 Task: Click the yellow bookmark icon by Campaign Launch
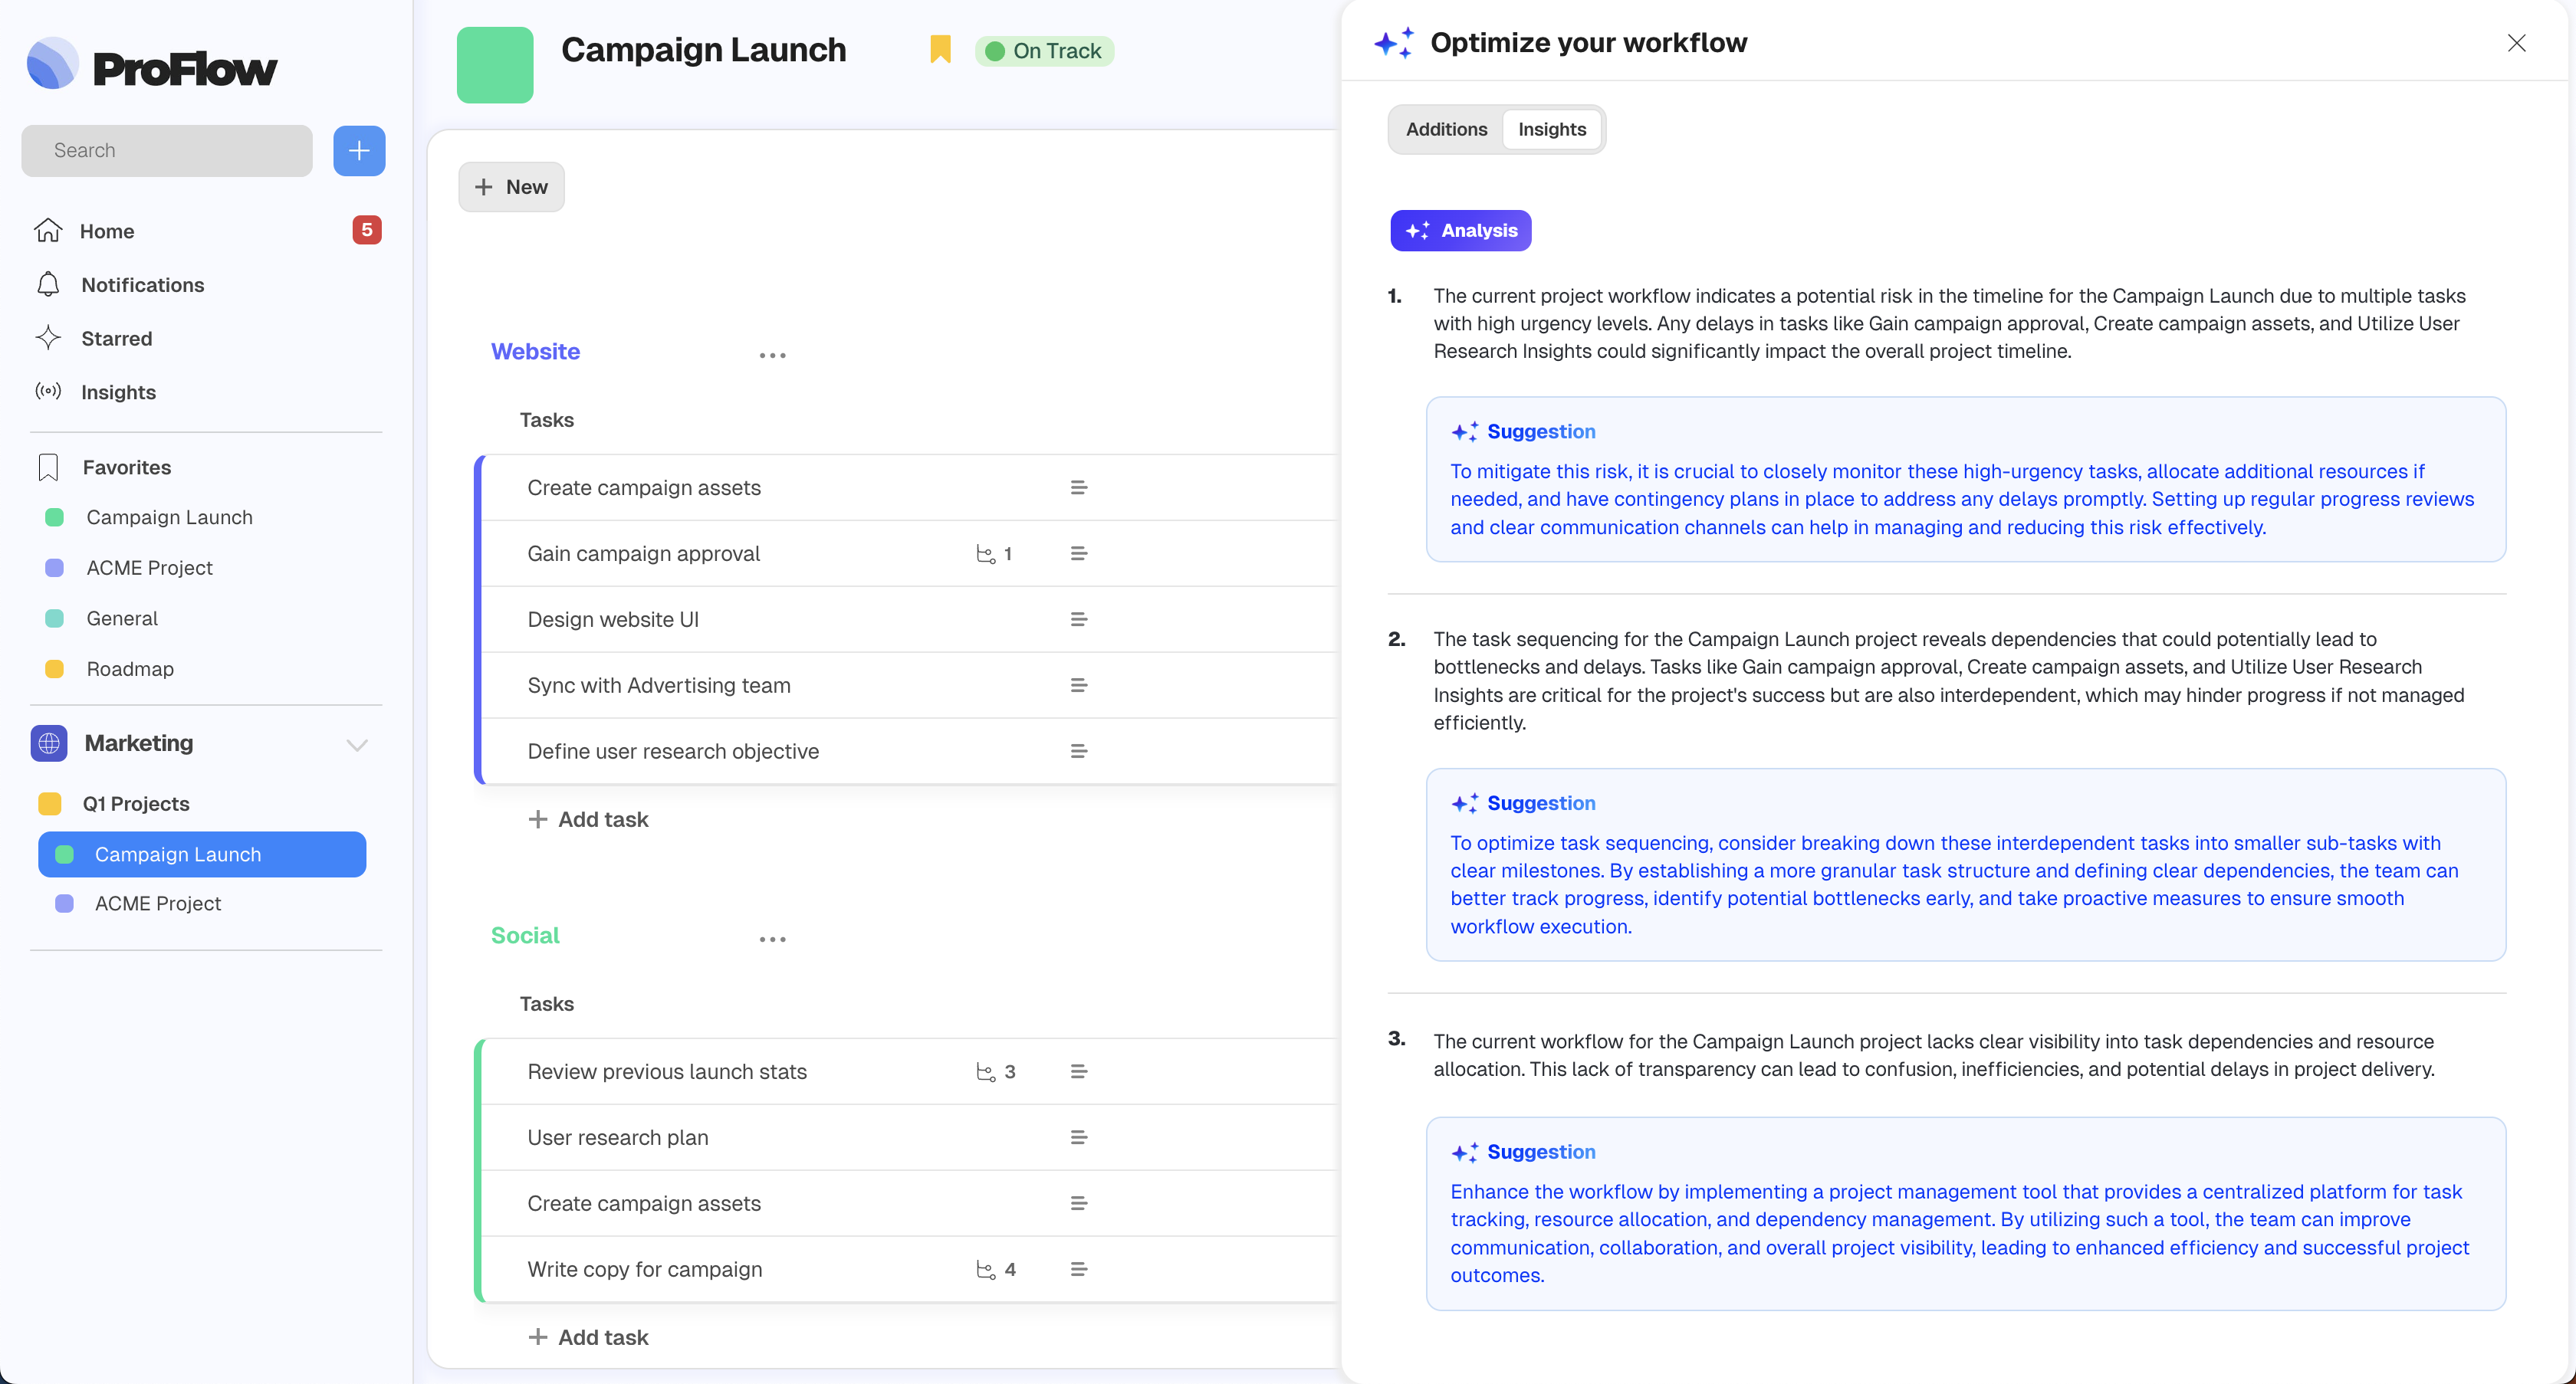coord(939,50)
